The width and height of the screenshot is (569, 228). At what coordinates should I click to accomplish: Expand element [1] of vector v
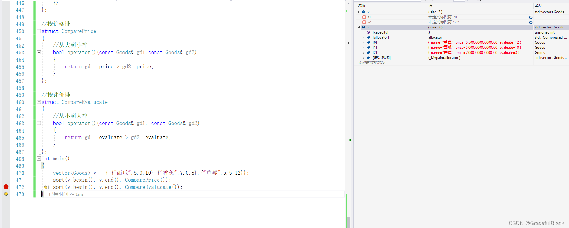coord(364,48)
